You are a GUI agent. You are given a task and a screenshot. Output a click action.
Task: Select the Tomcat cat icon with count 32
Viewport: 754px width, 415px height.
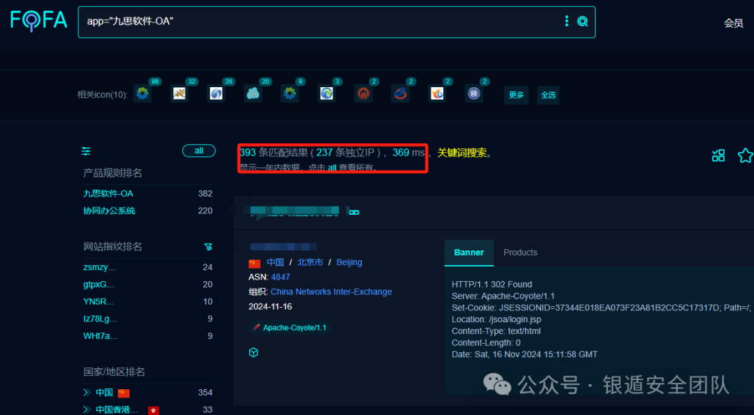pyautogui.click(x=179, y=93)
